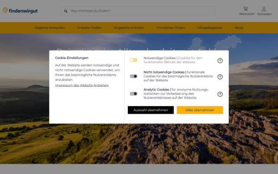Image resolution: width=278 pixels, height=174 pixels.
Task: Open the Impressum des Website-Anbieters link
Action: 82,85
